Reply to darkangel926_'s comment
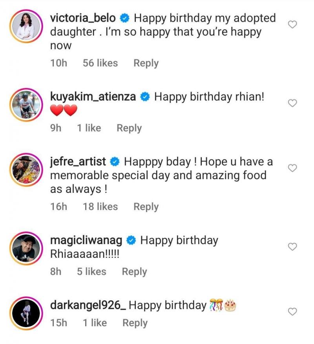314x344 pixels. click(135, 323)
